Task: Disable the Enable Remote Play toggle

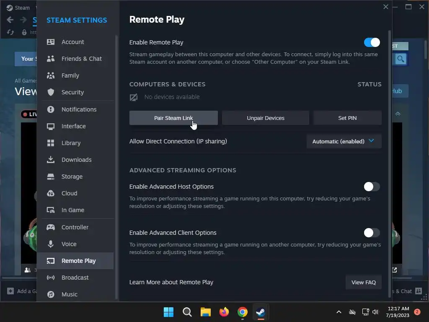Action: (x=372, y=42)
